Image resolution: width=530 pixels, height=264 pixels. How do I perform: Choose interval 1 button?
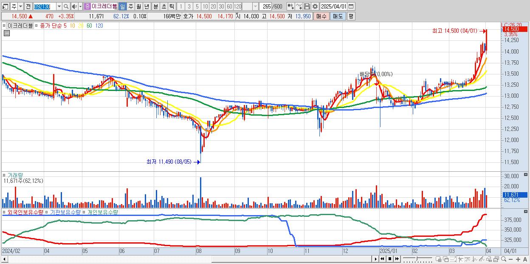[181, 6]
